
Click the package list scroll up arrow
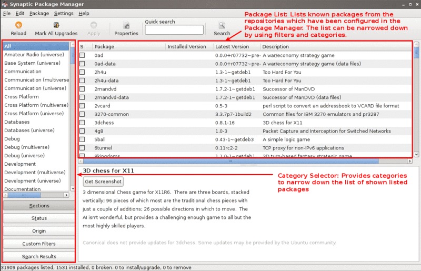coord(416,44)
